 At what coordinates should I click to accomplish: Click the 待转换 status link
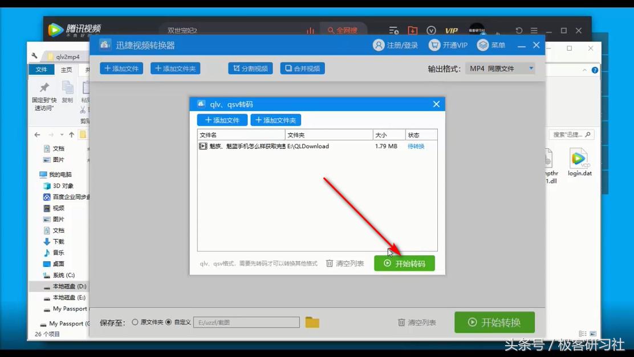[x=416, y=147]
